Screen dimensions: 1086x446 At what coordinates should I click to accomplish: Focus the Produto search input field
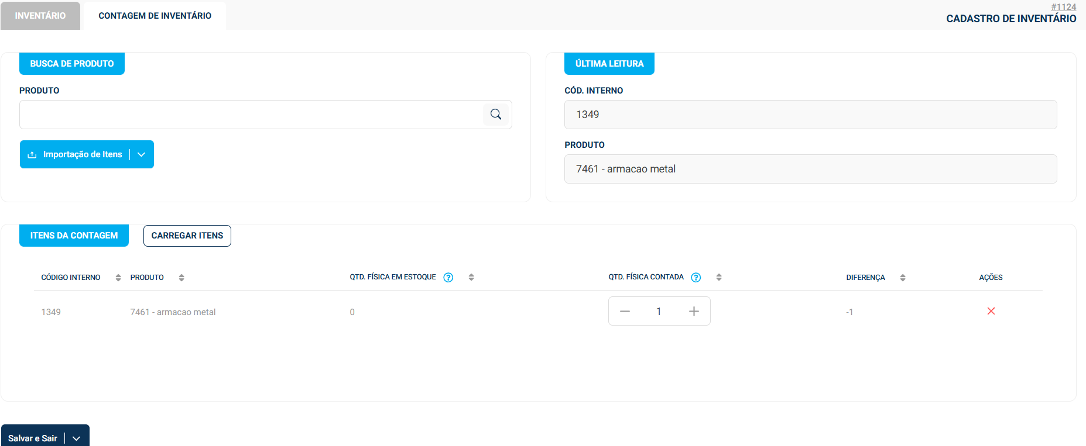252,115
